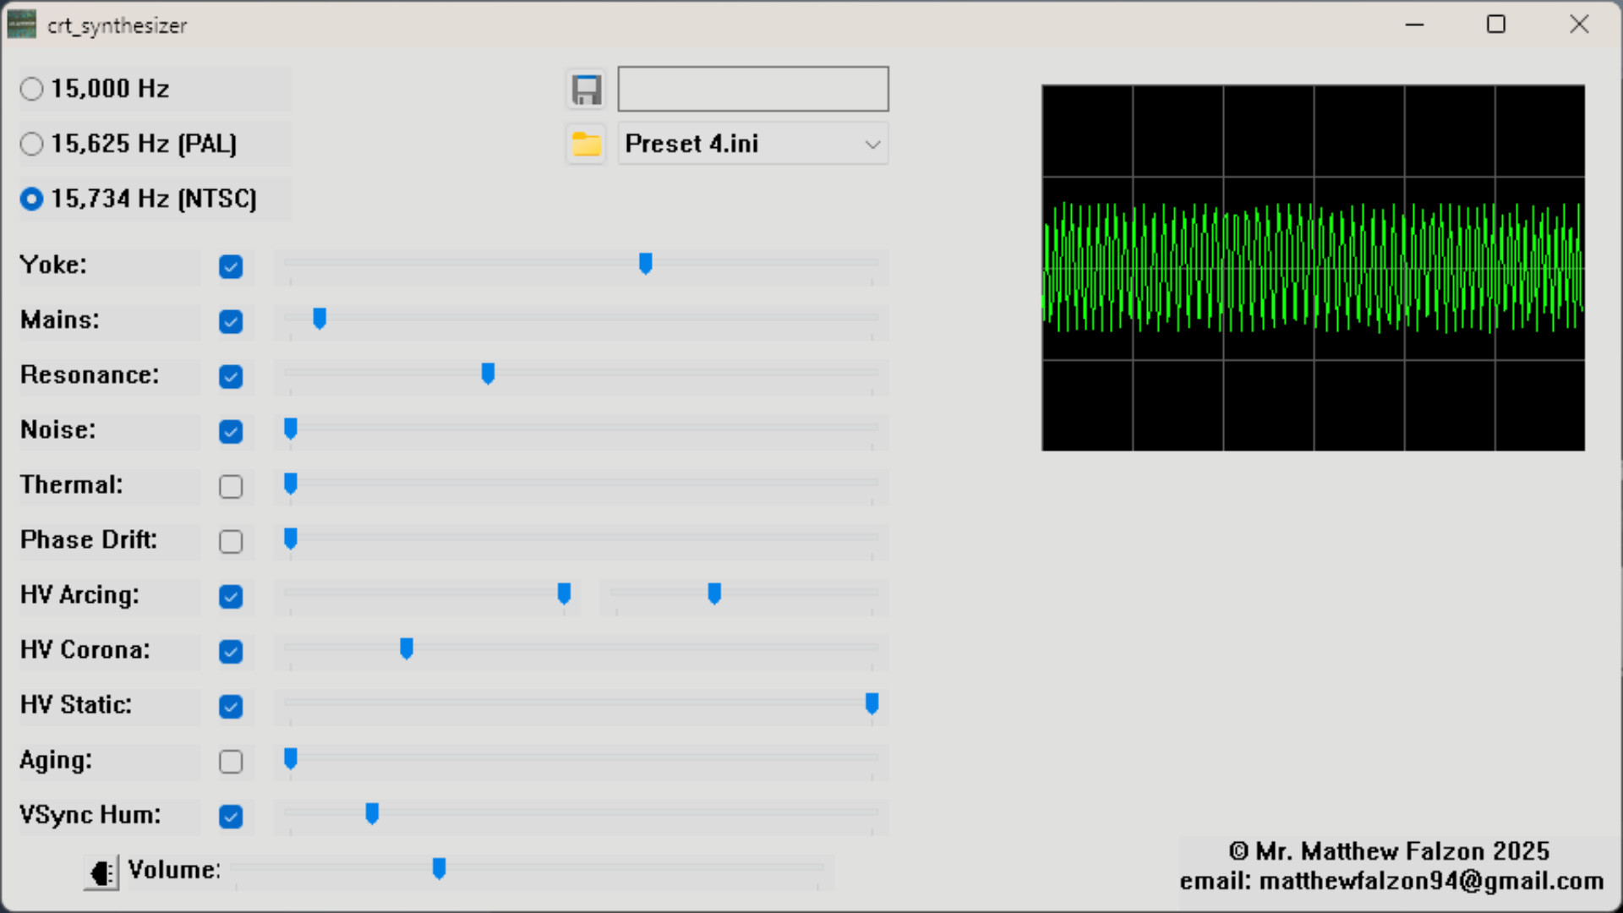The image size is (1623, 913).
Task: Click the dropdown arrow of the preset selector
Action: (872, 145)
